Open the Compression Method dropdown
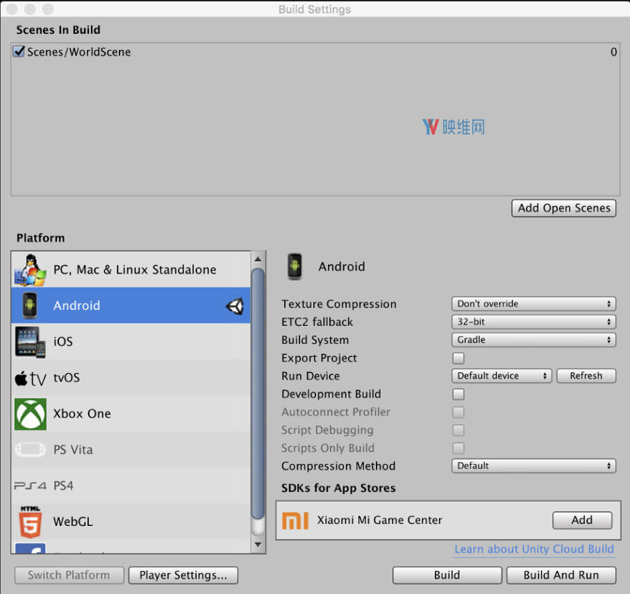The height and width of the screenshot is (594, 630). (x=533, y=466)
